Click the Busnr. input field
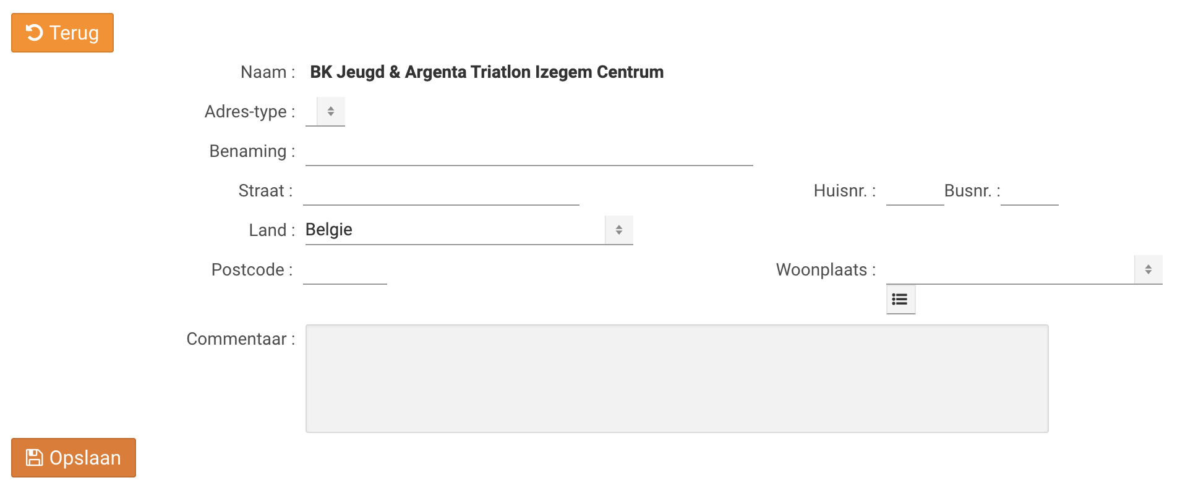Screen dimensions: 1180x488 [1029, 191]
